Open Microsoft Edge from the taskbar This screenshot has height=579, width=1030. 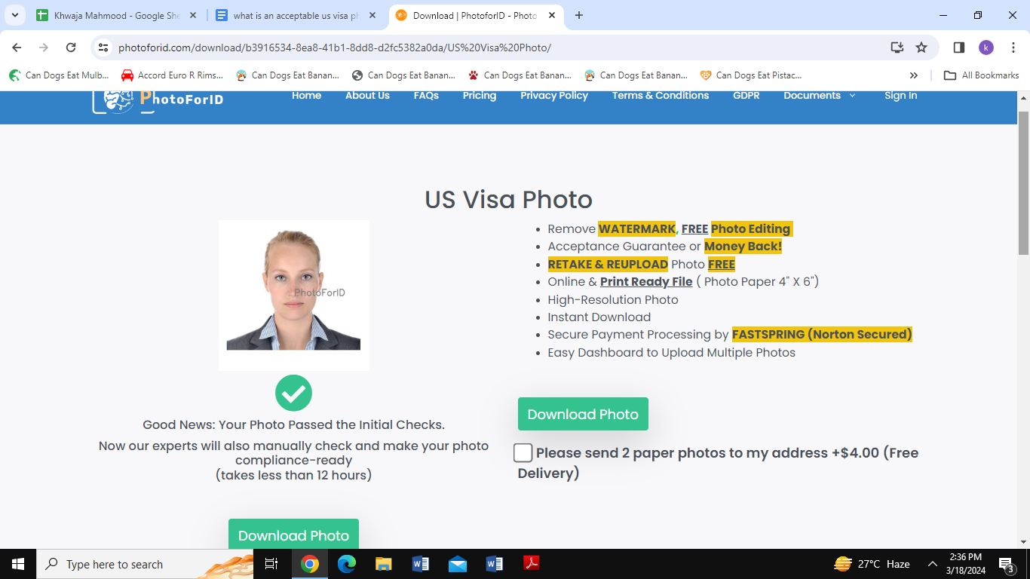(347, 564)
